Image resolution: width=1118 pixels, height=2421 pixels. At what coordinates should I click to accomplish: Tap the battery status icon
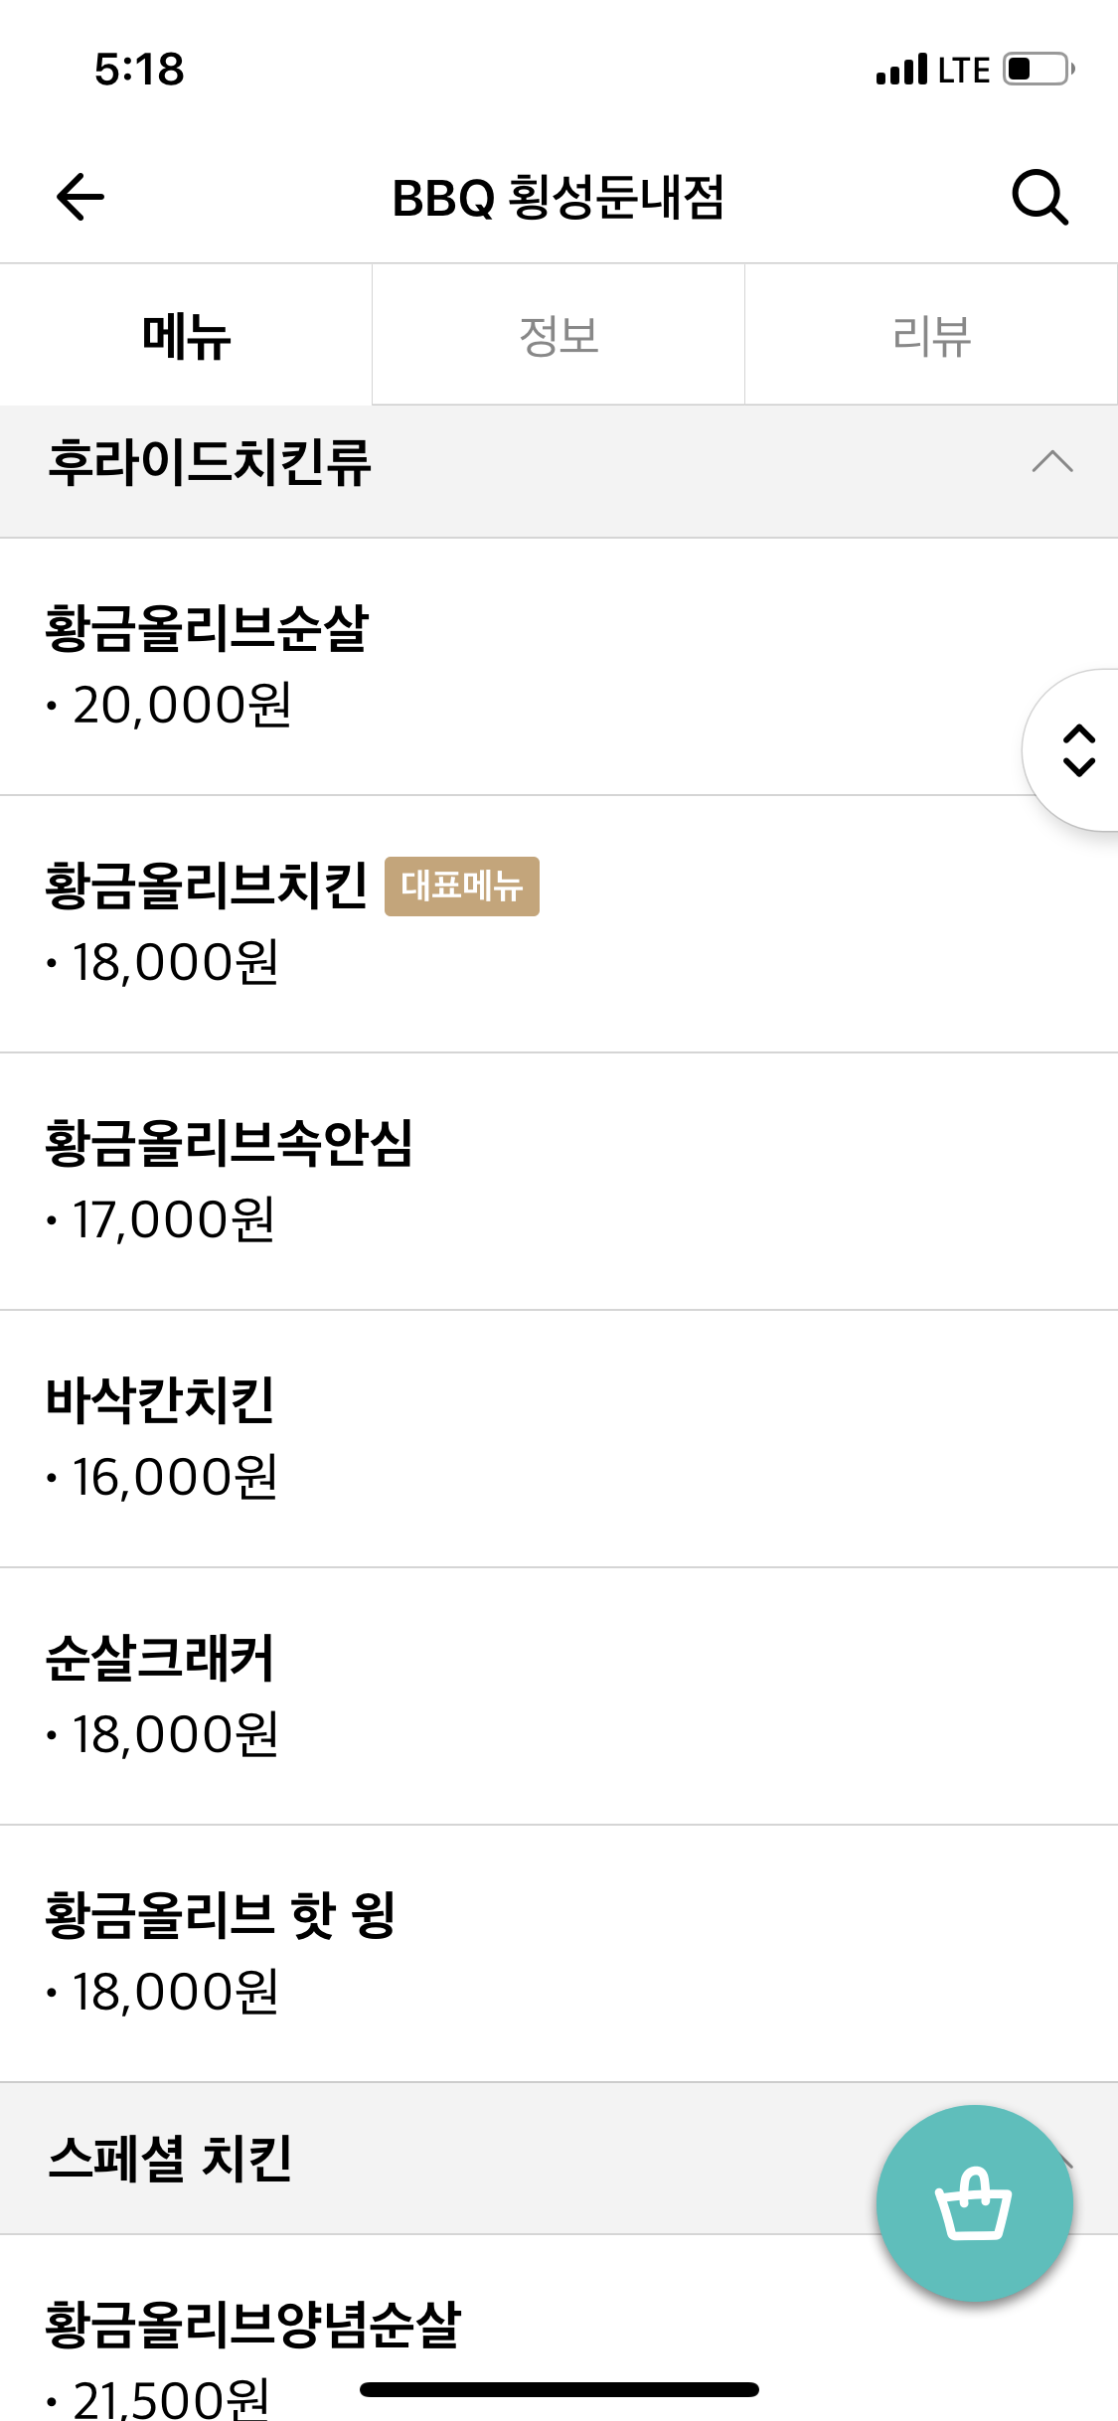tap(1038, 70)
